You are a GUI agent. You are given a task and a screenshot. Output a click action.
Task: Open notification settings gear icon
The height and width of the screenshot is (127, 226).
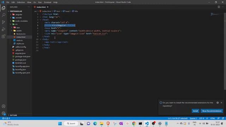pos(218,103)
